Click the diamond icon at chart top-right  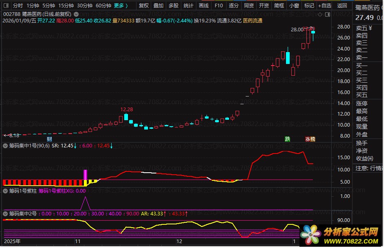pyautogui.click(x=320, y=15)
